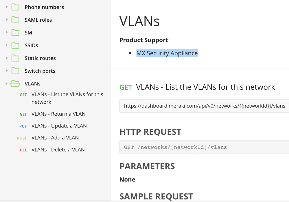Open DEL VLANs - Delete a VLAN

pos(52,150)
